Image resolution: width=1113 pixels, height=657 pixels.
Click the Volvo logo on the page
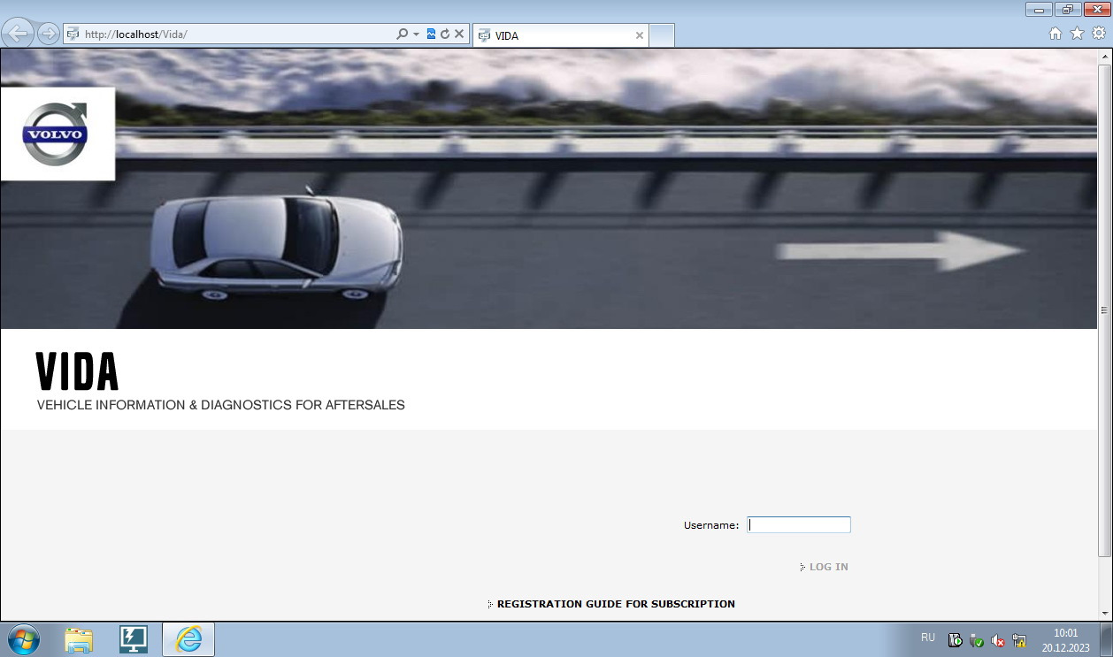tap(57, 133)
